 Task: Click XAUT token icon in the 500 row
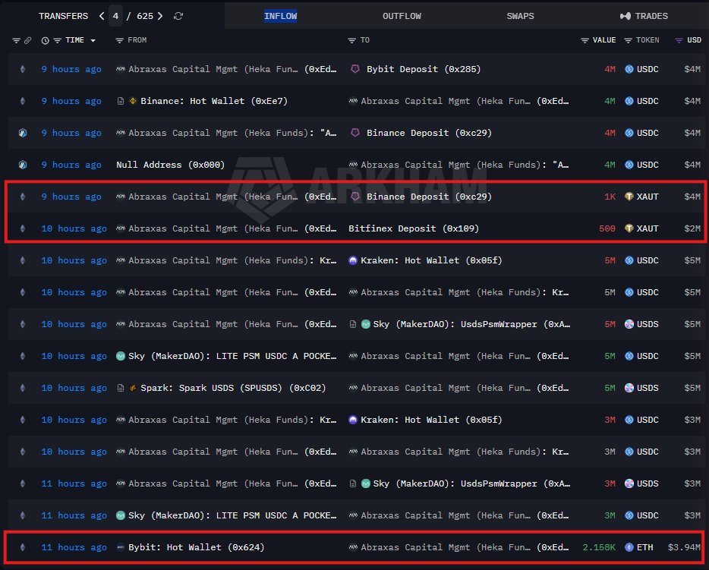pos(629,228)
